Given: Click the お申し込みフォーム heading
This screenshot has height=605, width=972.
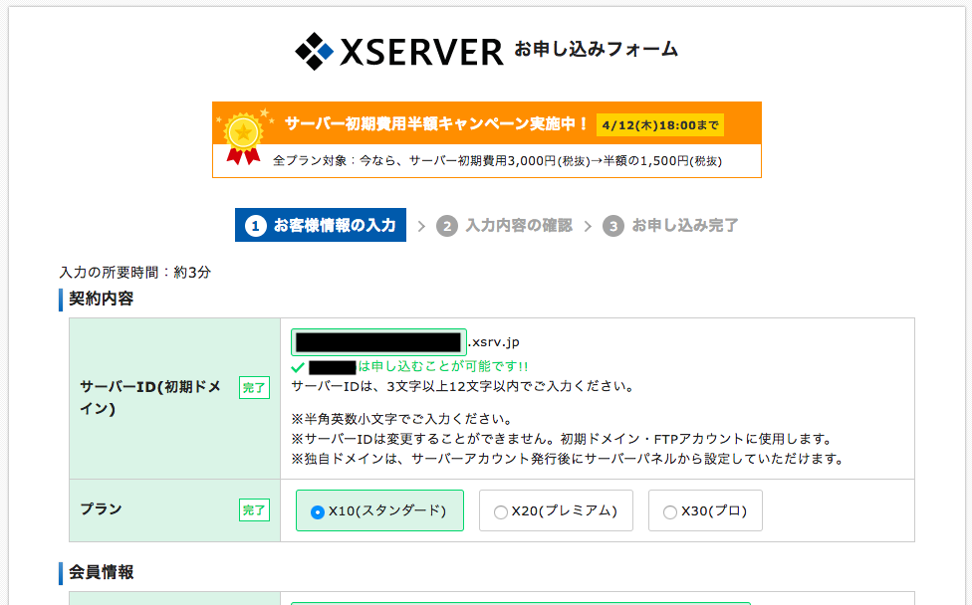Looking at the screenshot, I should pyautogui.click(x=597, y=49).
